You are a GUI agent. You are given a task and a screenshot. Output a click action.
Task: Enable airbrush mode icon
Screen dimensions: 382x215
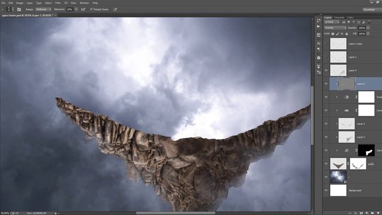[x=83, y=10]
